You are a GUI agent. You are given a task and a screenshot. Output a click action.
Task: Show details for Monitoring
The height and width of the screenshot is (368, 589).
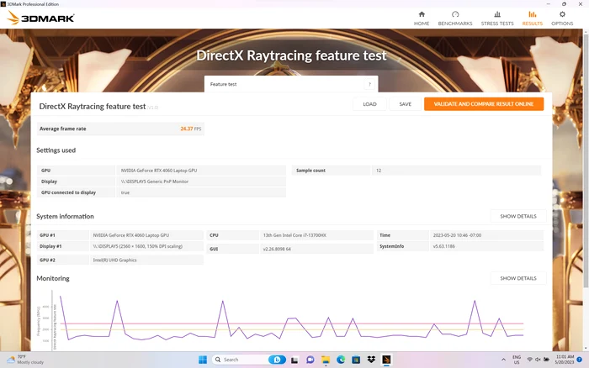coord(518,278)
